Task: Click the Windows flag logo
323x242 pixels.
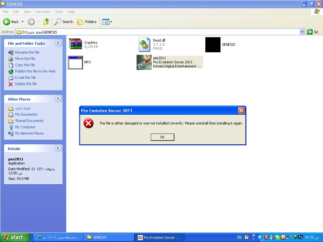Action: [x=317, y=12]
